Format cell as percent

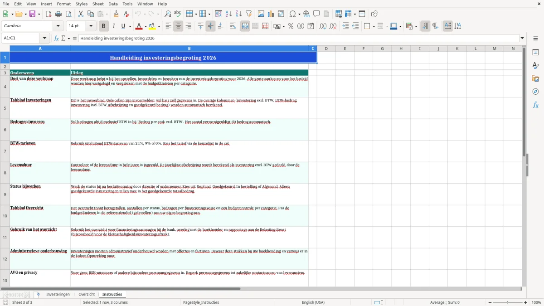click(x=291, y=26)
